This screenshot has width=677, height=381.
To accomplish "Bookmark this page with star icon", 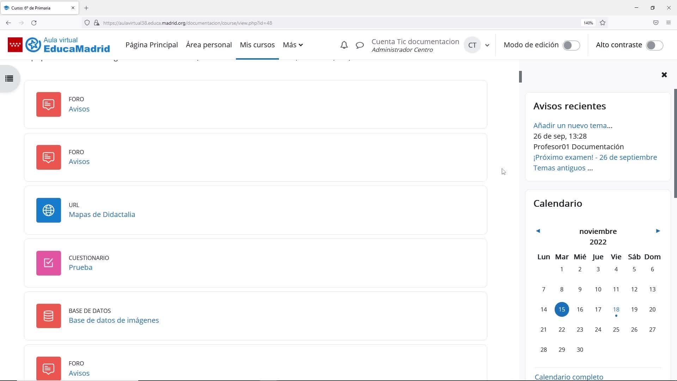I will click(x=603, y=23).
